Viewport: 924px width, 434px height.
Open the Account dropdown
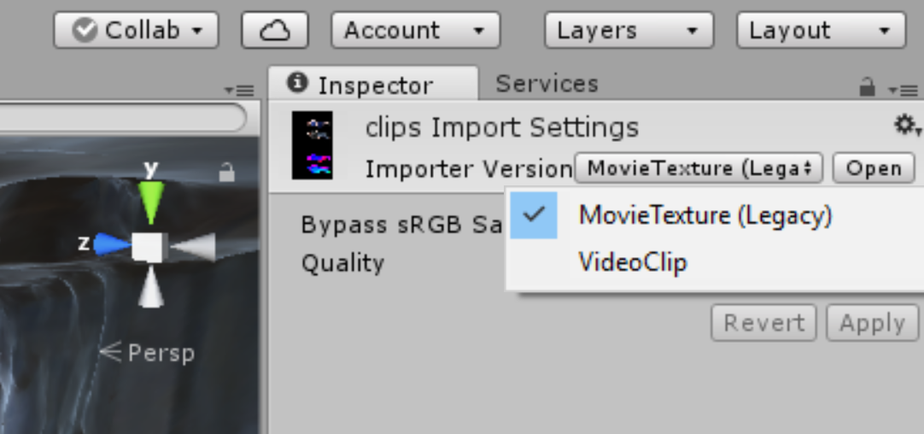tap(414, 31)
